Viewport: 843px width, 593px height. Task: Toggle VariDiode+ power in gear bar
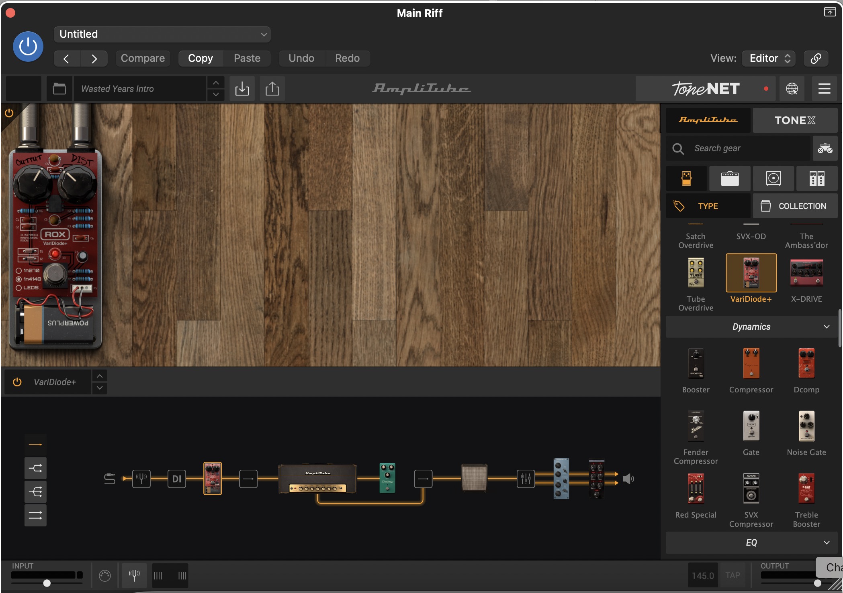(17, 382)
